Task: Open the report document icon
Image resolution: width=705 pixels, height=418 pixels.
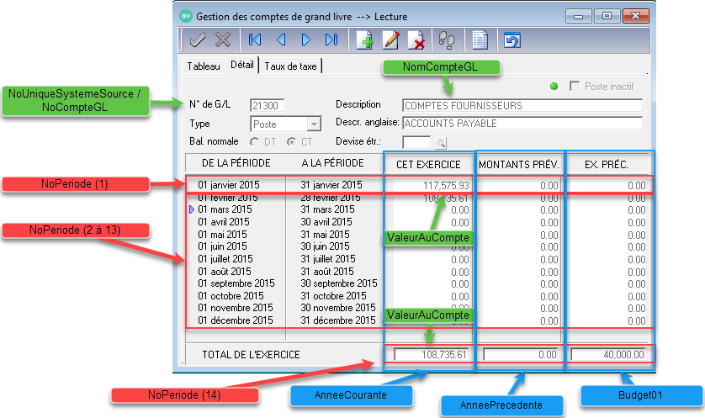Action: (480, 40)
